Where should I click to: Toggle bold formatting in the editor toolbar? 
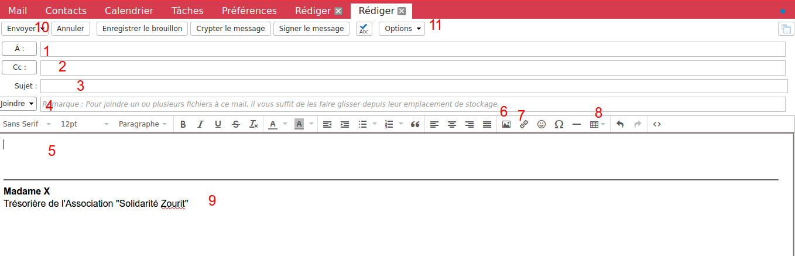(x=183, y=124)
